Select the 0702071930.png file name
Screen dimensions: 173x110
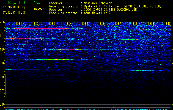(x=14, y=7)
